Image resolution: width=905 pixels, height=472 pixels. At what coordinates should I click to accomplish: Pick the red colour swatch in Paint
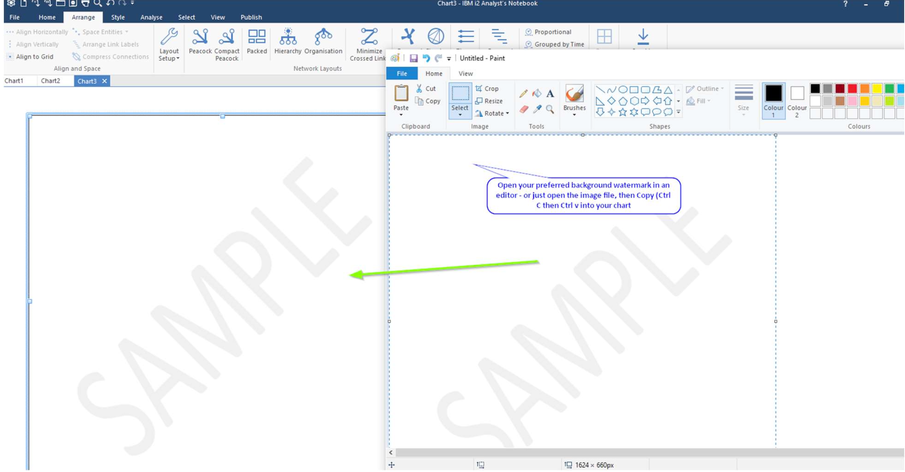click(852, 88)
